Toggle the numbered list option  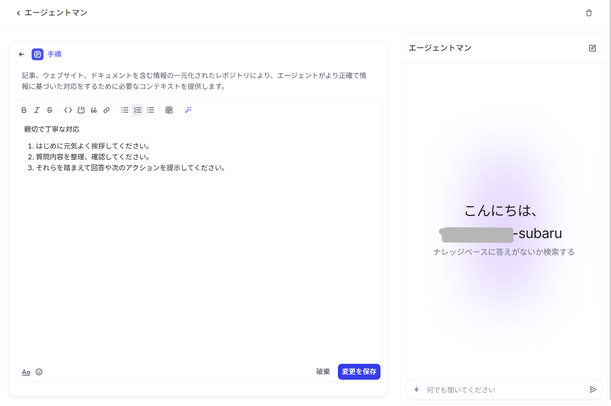point(137,110)
